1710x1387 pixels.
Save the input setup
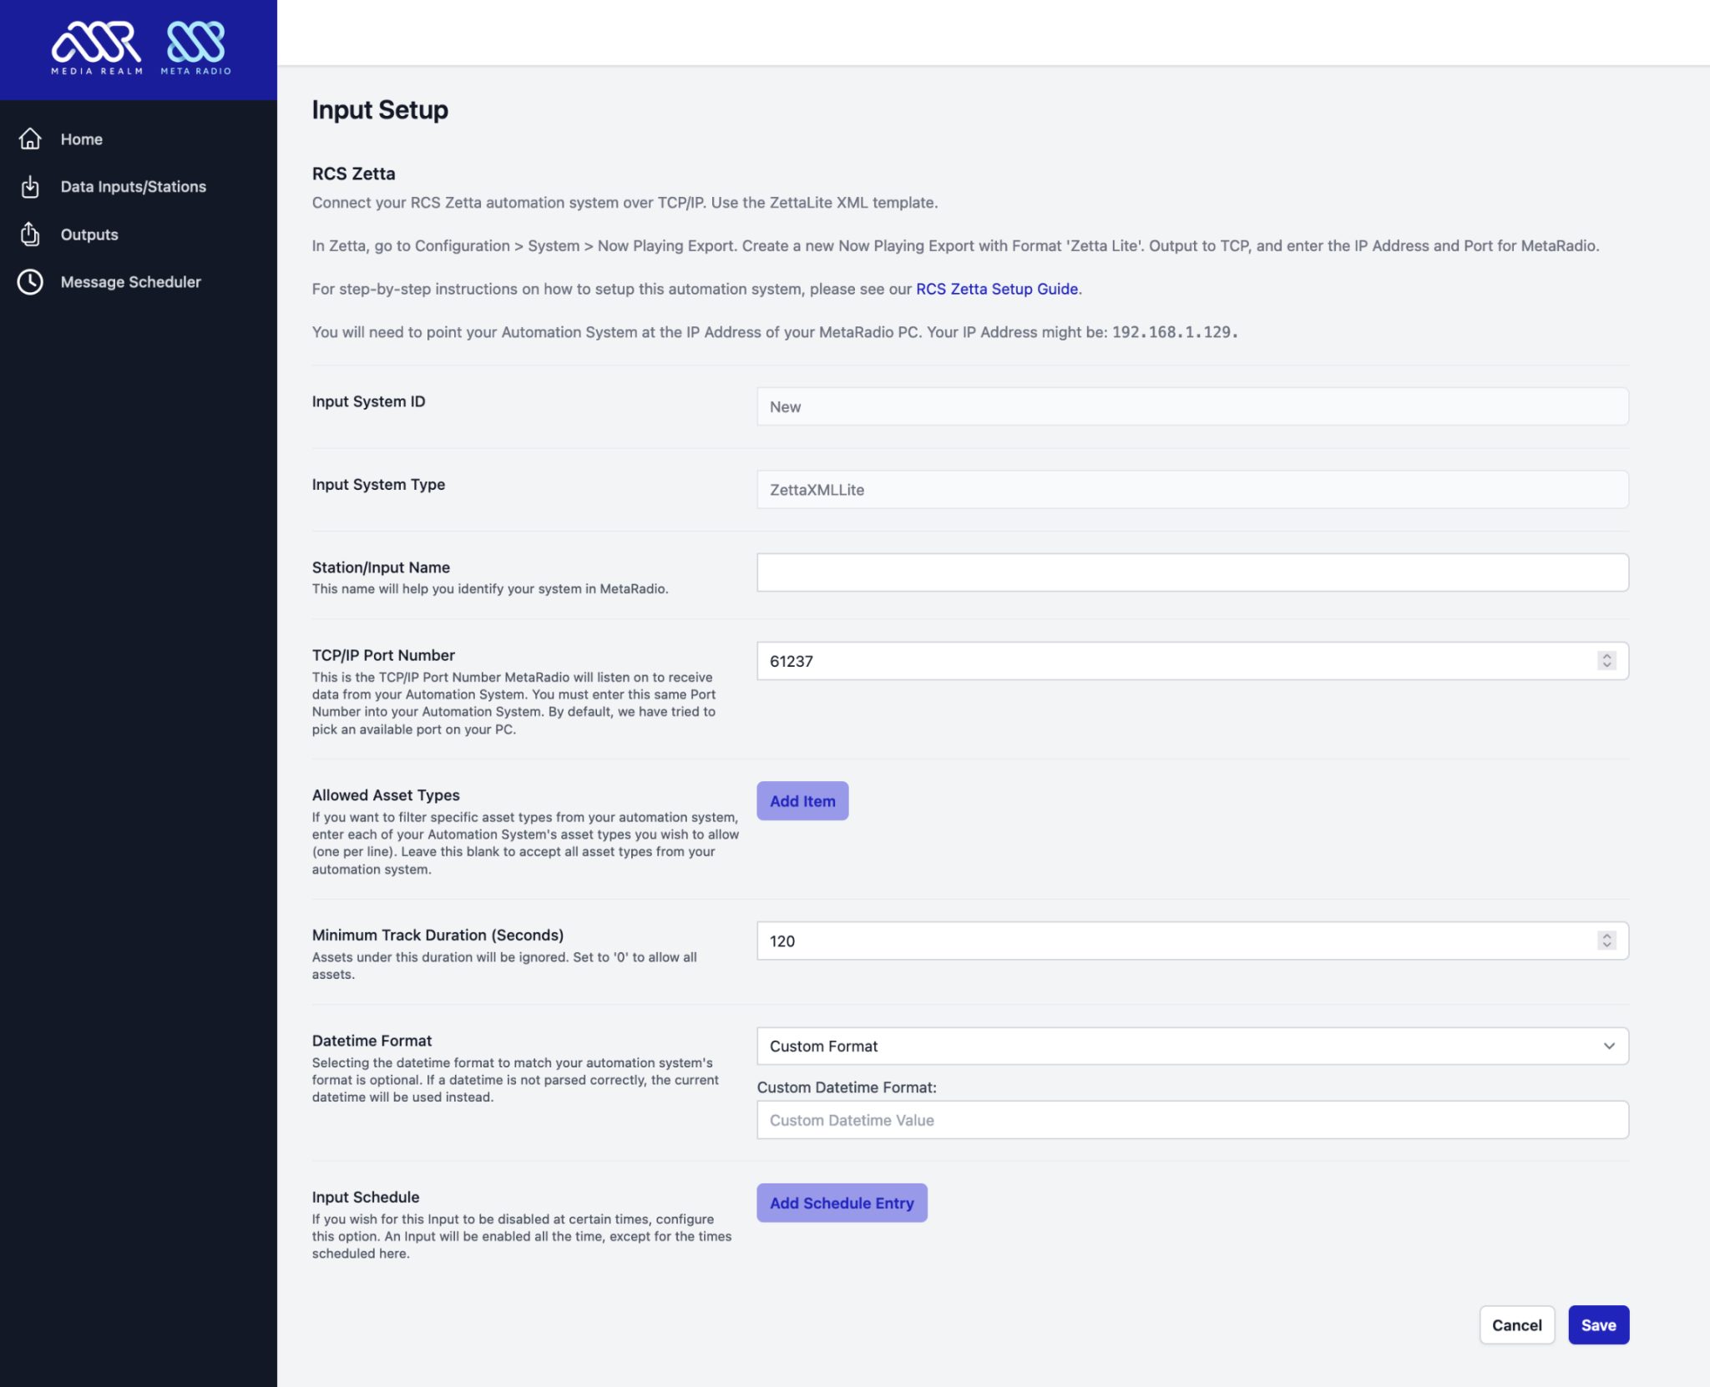(x=1598, y=1324)
